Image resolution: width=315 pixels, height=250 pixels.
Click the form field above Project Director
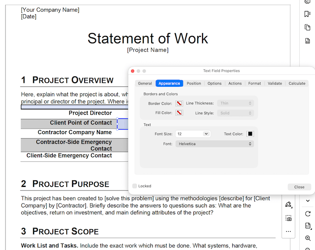click(x=74, y=107)
